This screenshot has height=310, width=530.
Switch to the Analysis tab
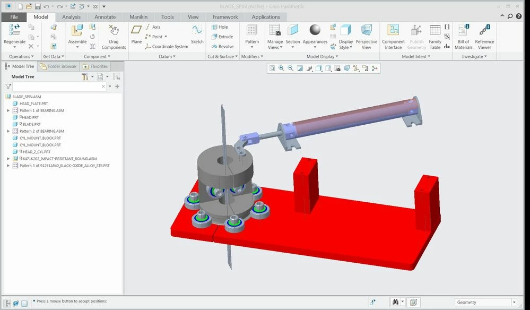71,17
